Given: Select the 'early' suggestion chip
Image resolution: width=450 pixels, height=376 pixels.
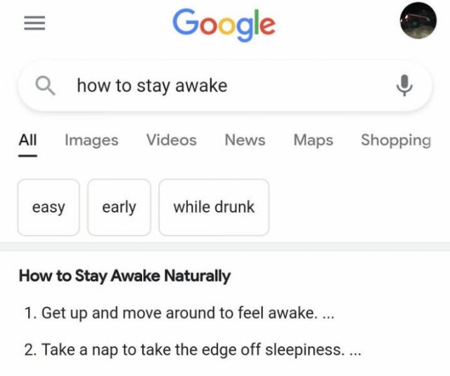Looking at the screenshot, I should pos(119,207).
